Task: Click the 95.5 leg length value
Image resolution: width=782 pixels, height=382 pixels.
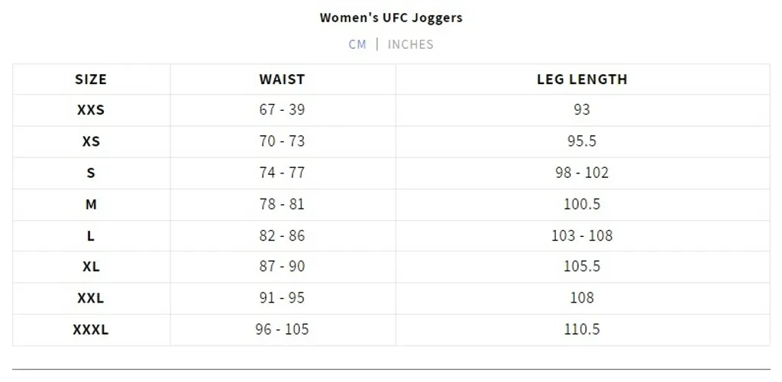Action: (582, 141)
